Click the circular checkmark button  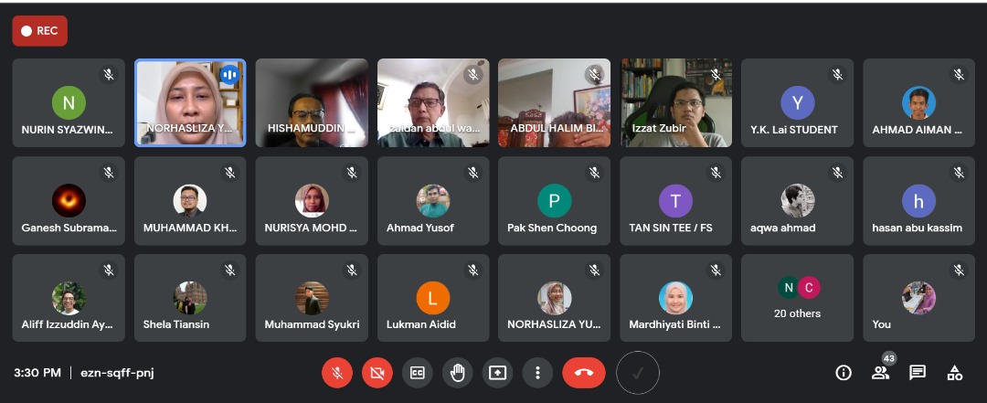(x=638, y=373)
